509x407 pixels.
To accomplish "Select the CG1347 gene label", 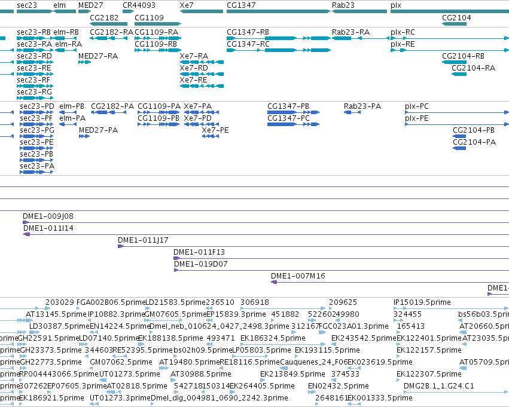I will [x=241, y=5].
